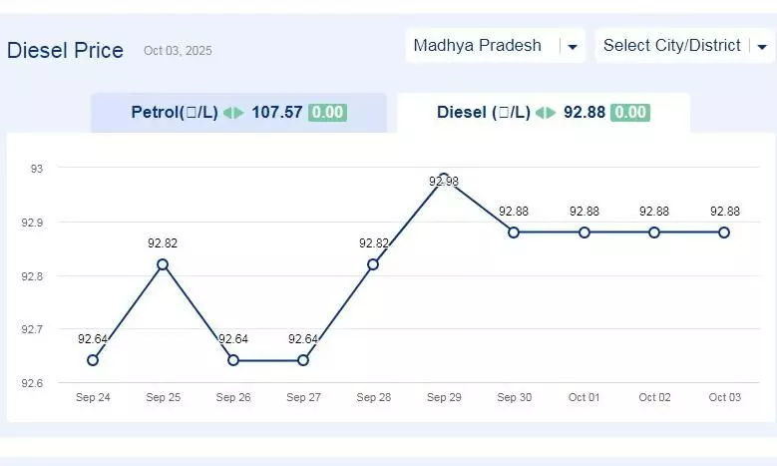Pick the Sep 28 data point at 92.82
777x466 pixels.
pyautogui.click(x=373, y=264)
